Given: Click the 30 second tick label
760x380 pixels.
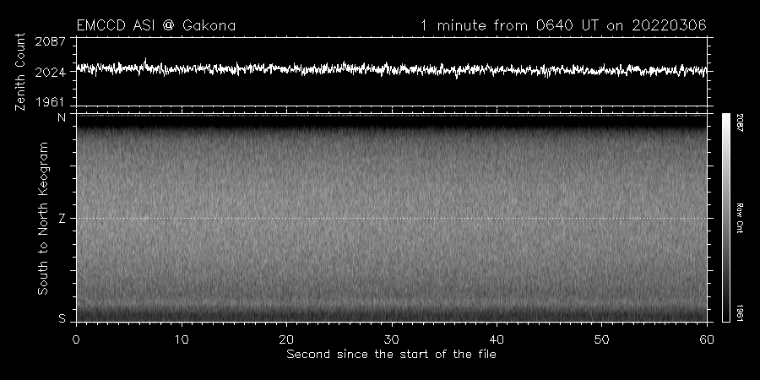Looking at the screenshot, I should [x=392, y=339].
